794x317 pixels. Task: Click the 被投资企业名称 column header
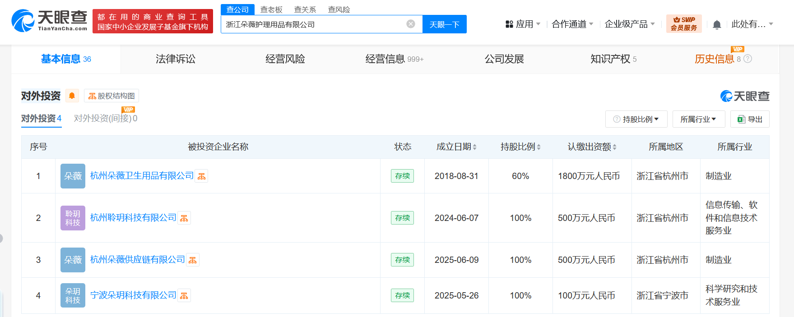(218, 147)
